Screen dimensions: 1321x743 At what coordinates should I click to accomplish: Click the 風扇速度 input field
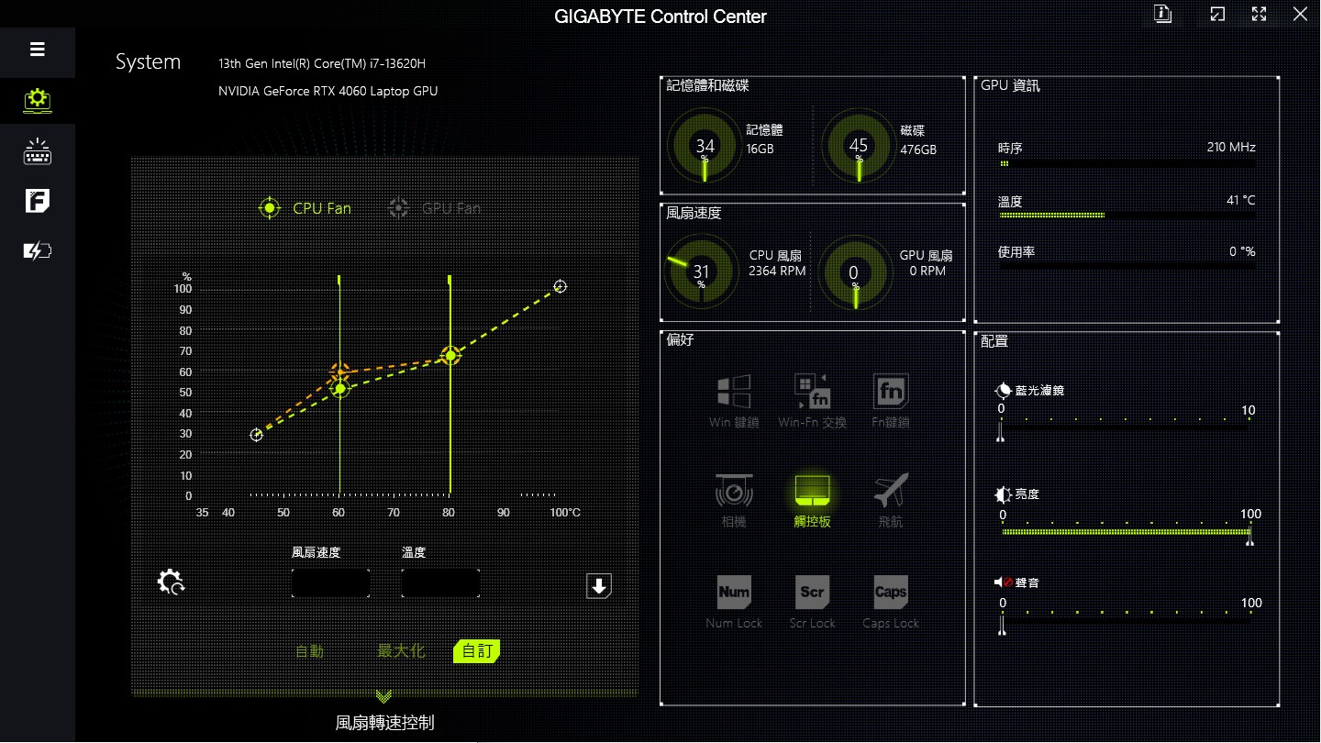(x=331, y=583)
